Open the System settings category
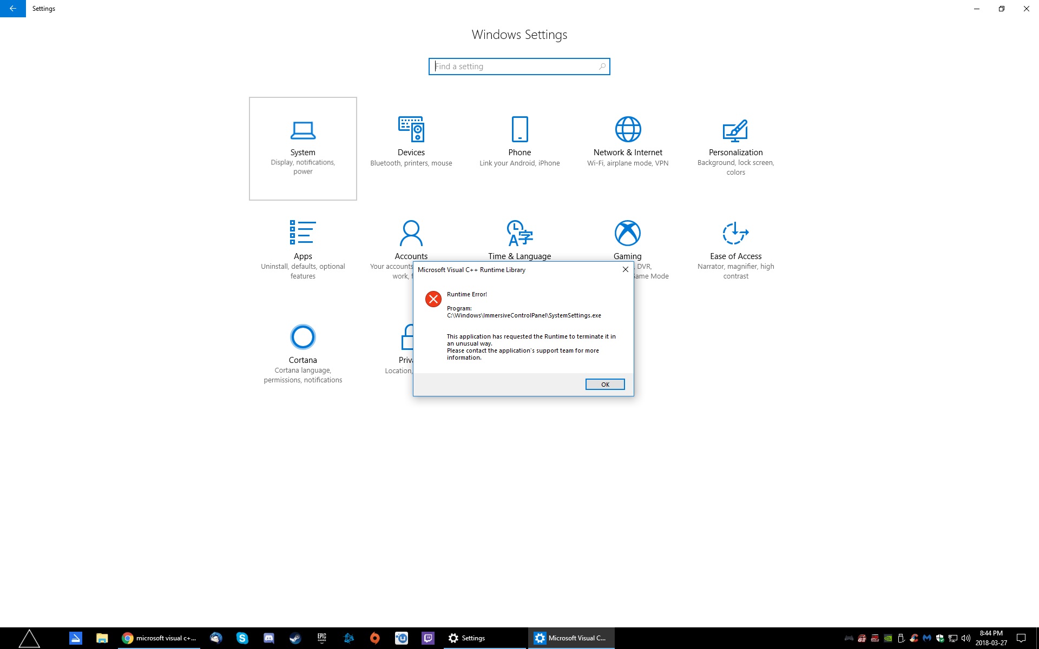 pos(303,148)
